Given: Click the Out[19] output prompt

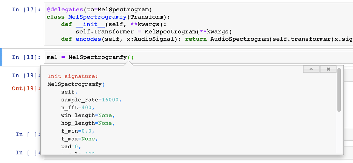Looking at the screenshot, I should pyautogui.click(x=26, y=88).
